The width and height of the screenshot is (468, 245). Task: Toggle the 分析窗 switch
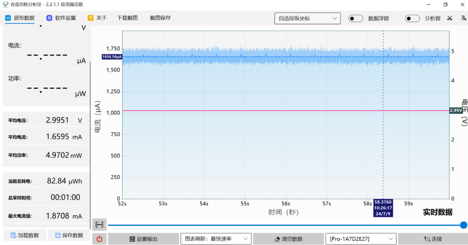(x=412, y=18)
